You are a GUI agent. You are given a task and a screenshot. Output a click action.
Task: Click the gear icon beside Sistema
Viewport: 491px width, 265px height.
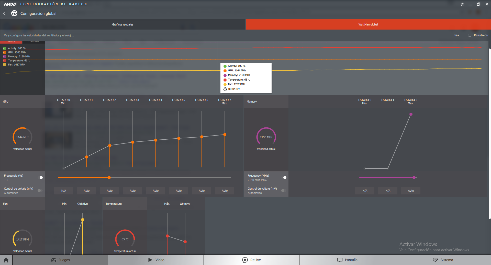436,260
